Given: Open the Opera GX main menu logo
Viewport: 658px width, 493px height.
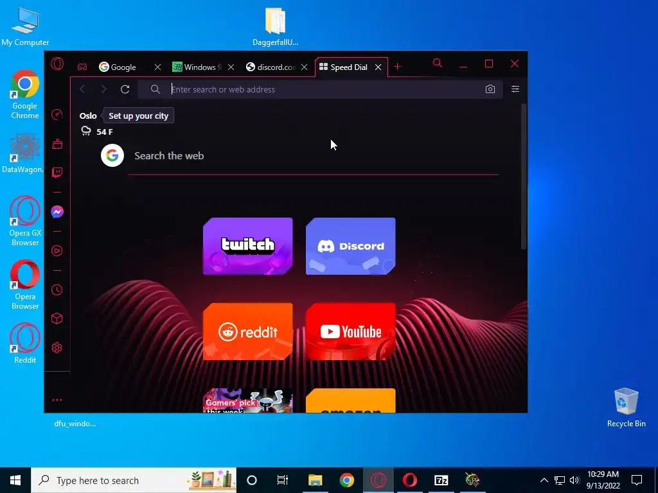Looking at the screenshot, I should pyautogui.click(x=57, y=64).
